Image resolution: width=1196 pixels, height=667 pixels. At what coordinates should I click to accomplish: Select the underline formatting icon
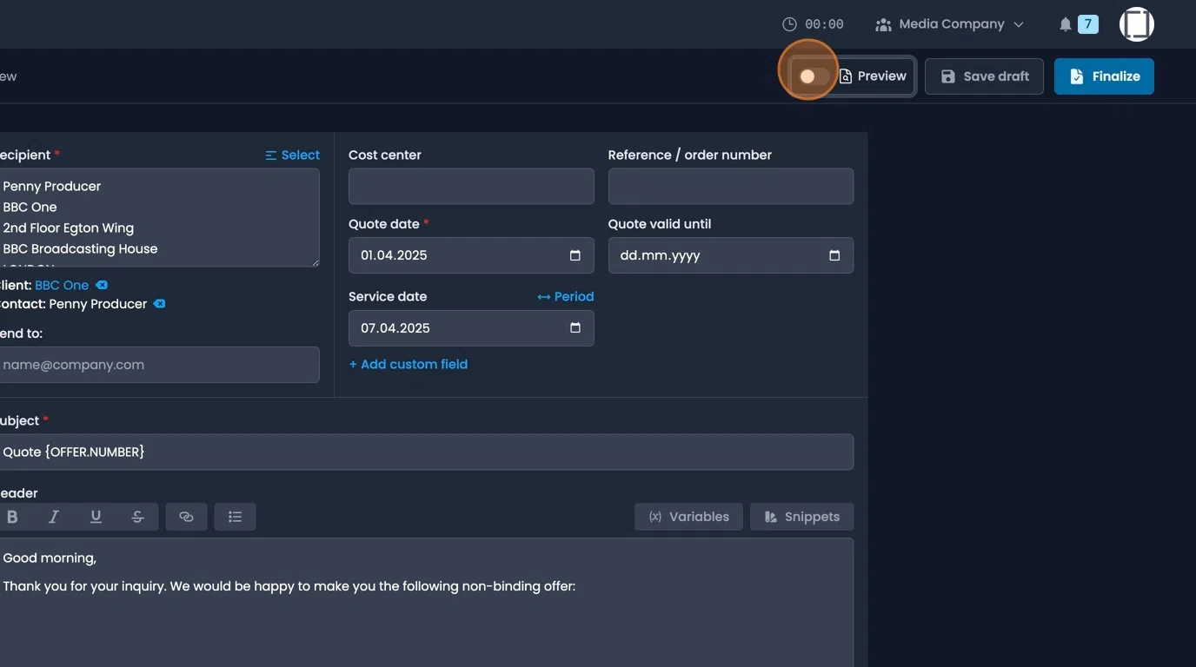tap(96, 516)
